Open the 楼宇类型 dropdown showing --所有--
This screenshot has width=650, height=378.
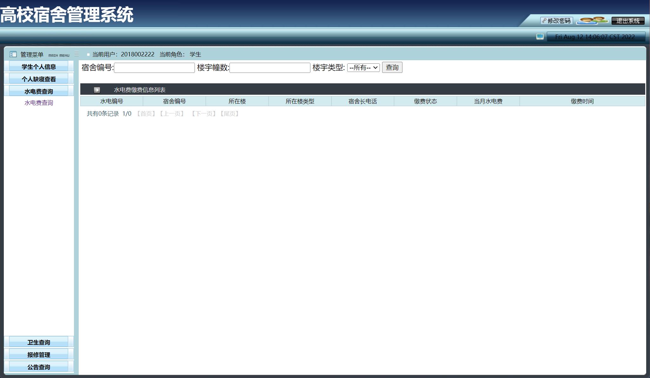(x=363, y=67)
